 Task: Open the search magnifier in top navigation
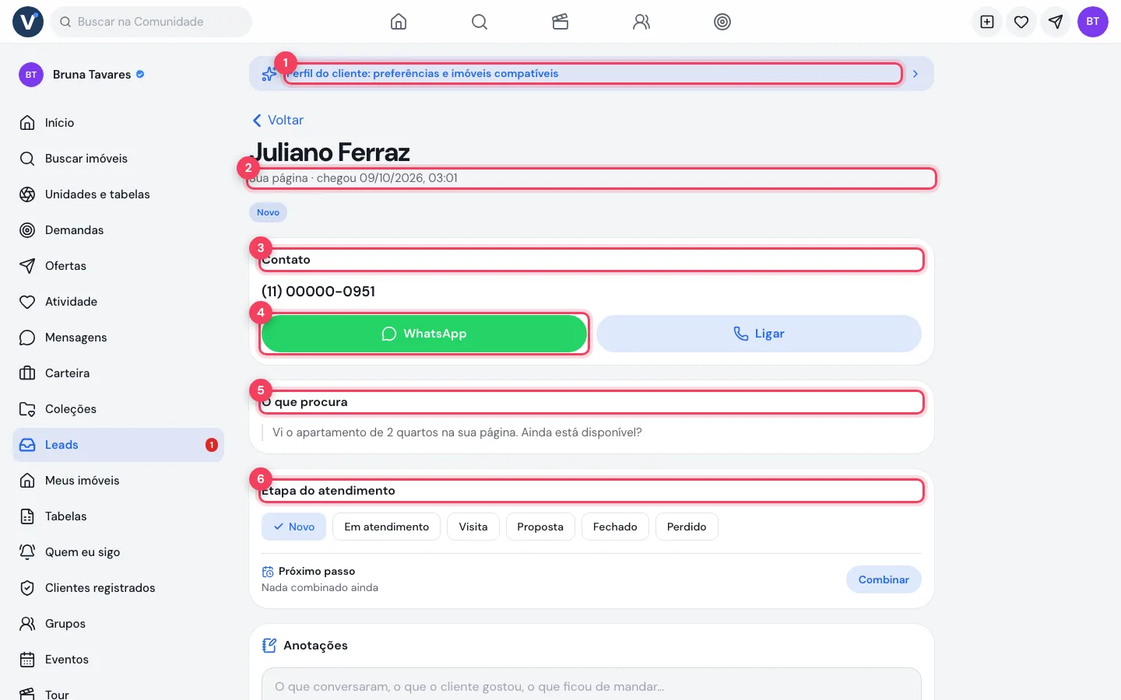pos(480,22)
